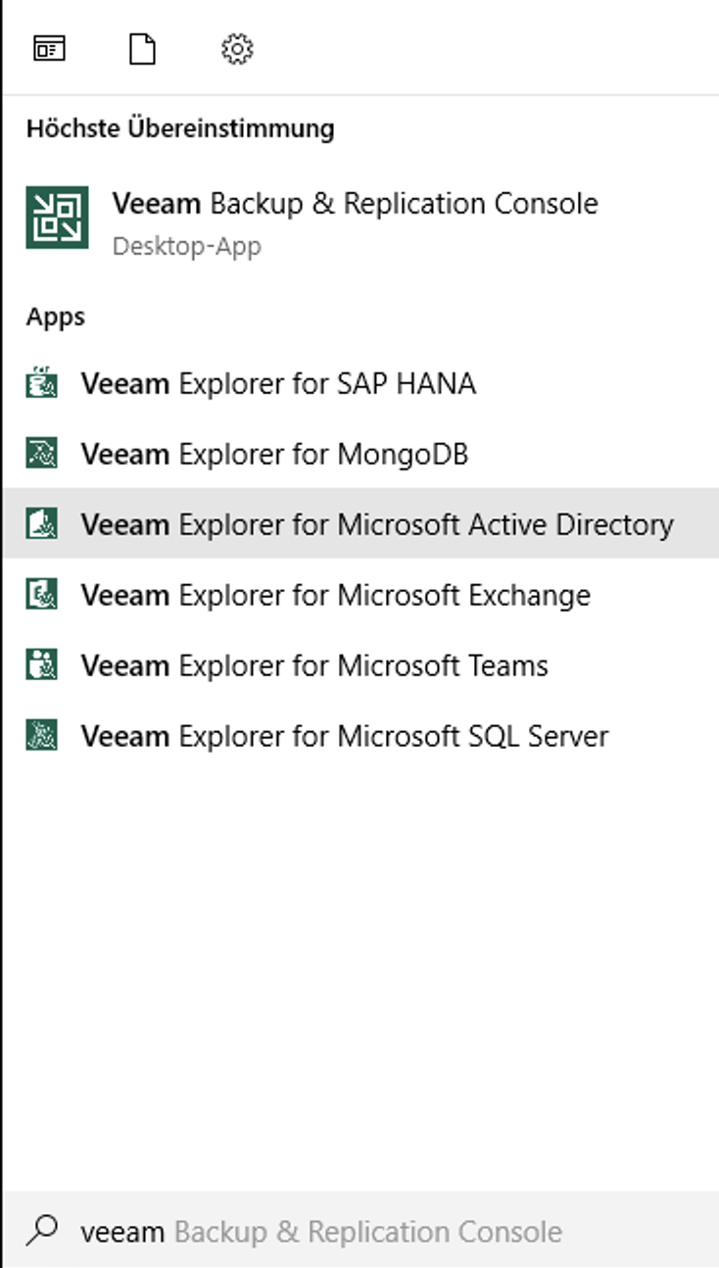This screenshot has width=719, height=1268.
Task: Click the Apps category header
Action: coord(56,317)
